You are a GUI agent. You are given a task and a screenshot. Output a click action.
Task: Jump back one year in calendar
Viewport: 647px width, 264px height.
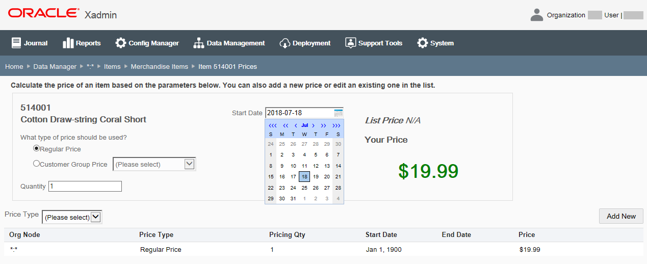(x=286, y=125)
